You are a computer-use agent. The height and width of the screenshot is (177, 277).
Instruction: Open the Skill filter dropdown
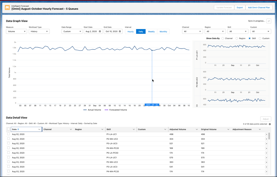[238, 31]
